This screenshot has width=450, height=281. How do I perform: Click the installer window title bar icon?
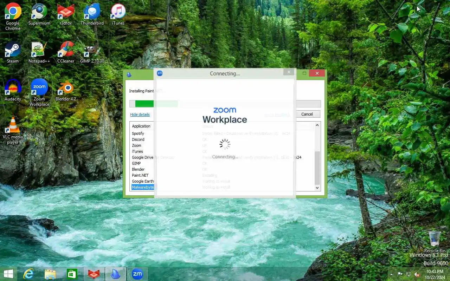(129, 74)
